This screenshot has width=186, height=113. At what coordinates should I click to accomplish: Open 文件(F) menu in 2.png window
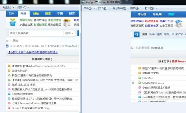[89, 8]
